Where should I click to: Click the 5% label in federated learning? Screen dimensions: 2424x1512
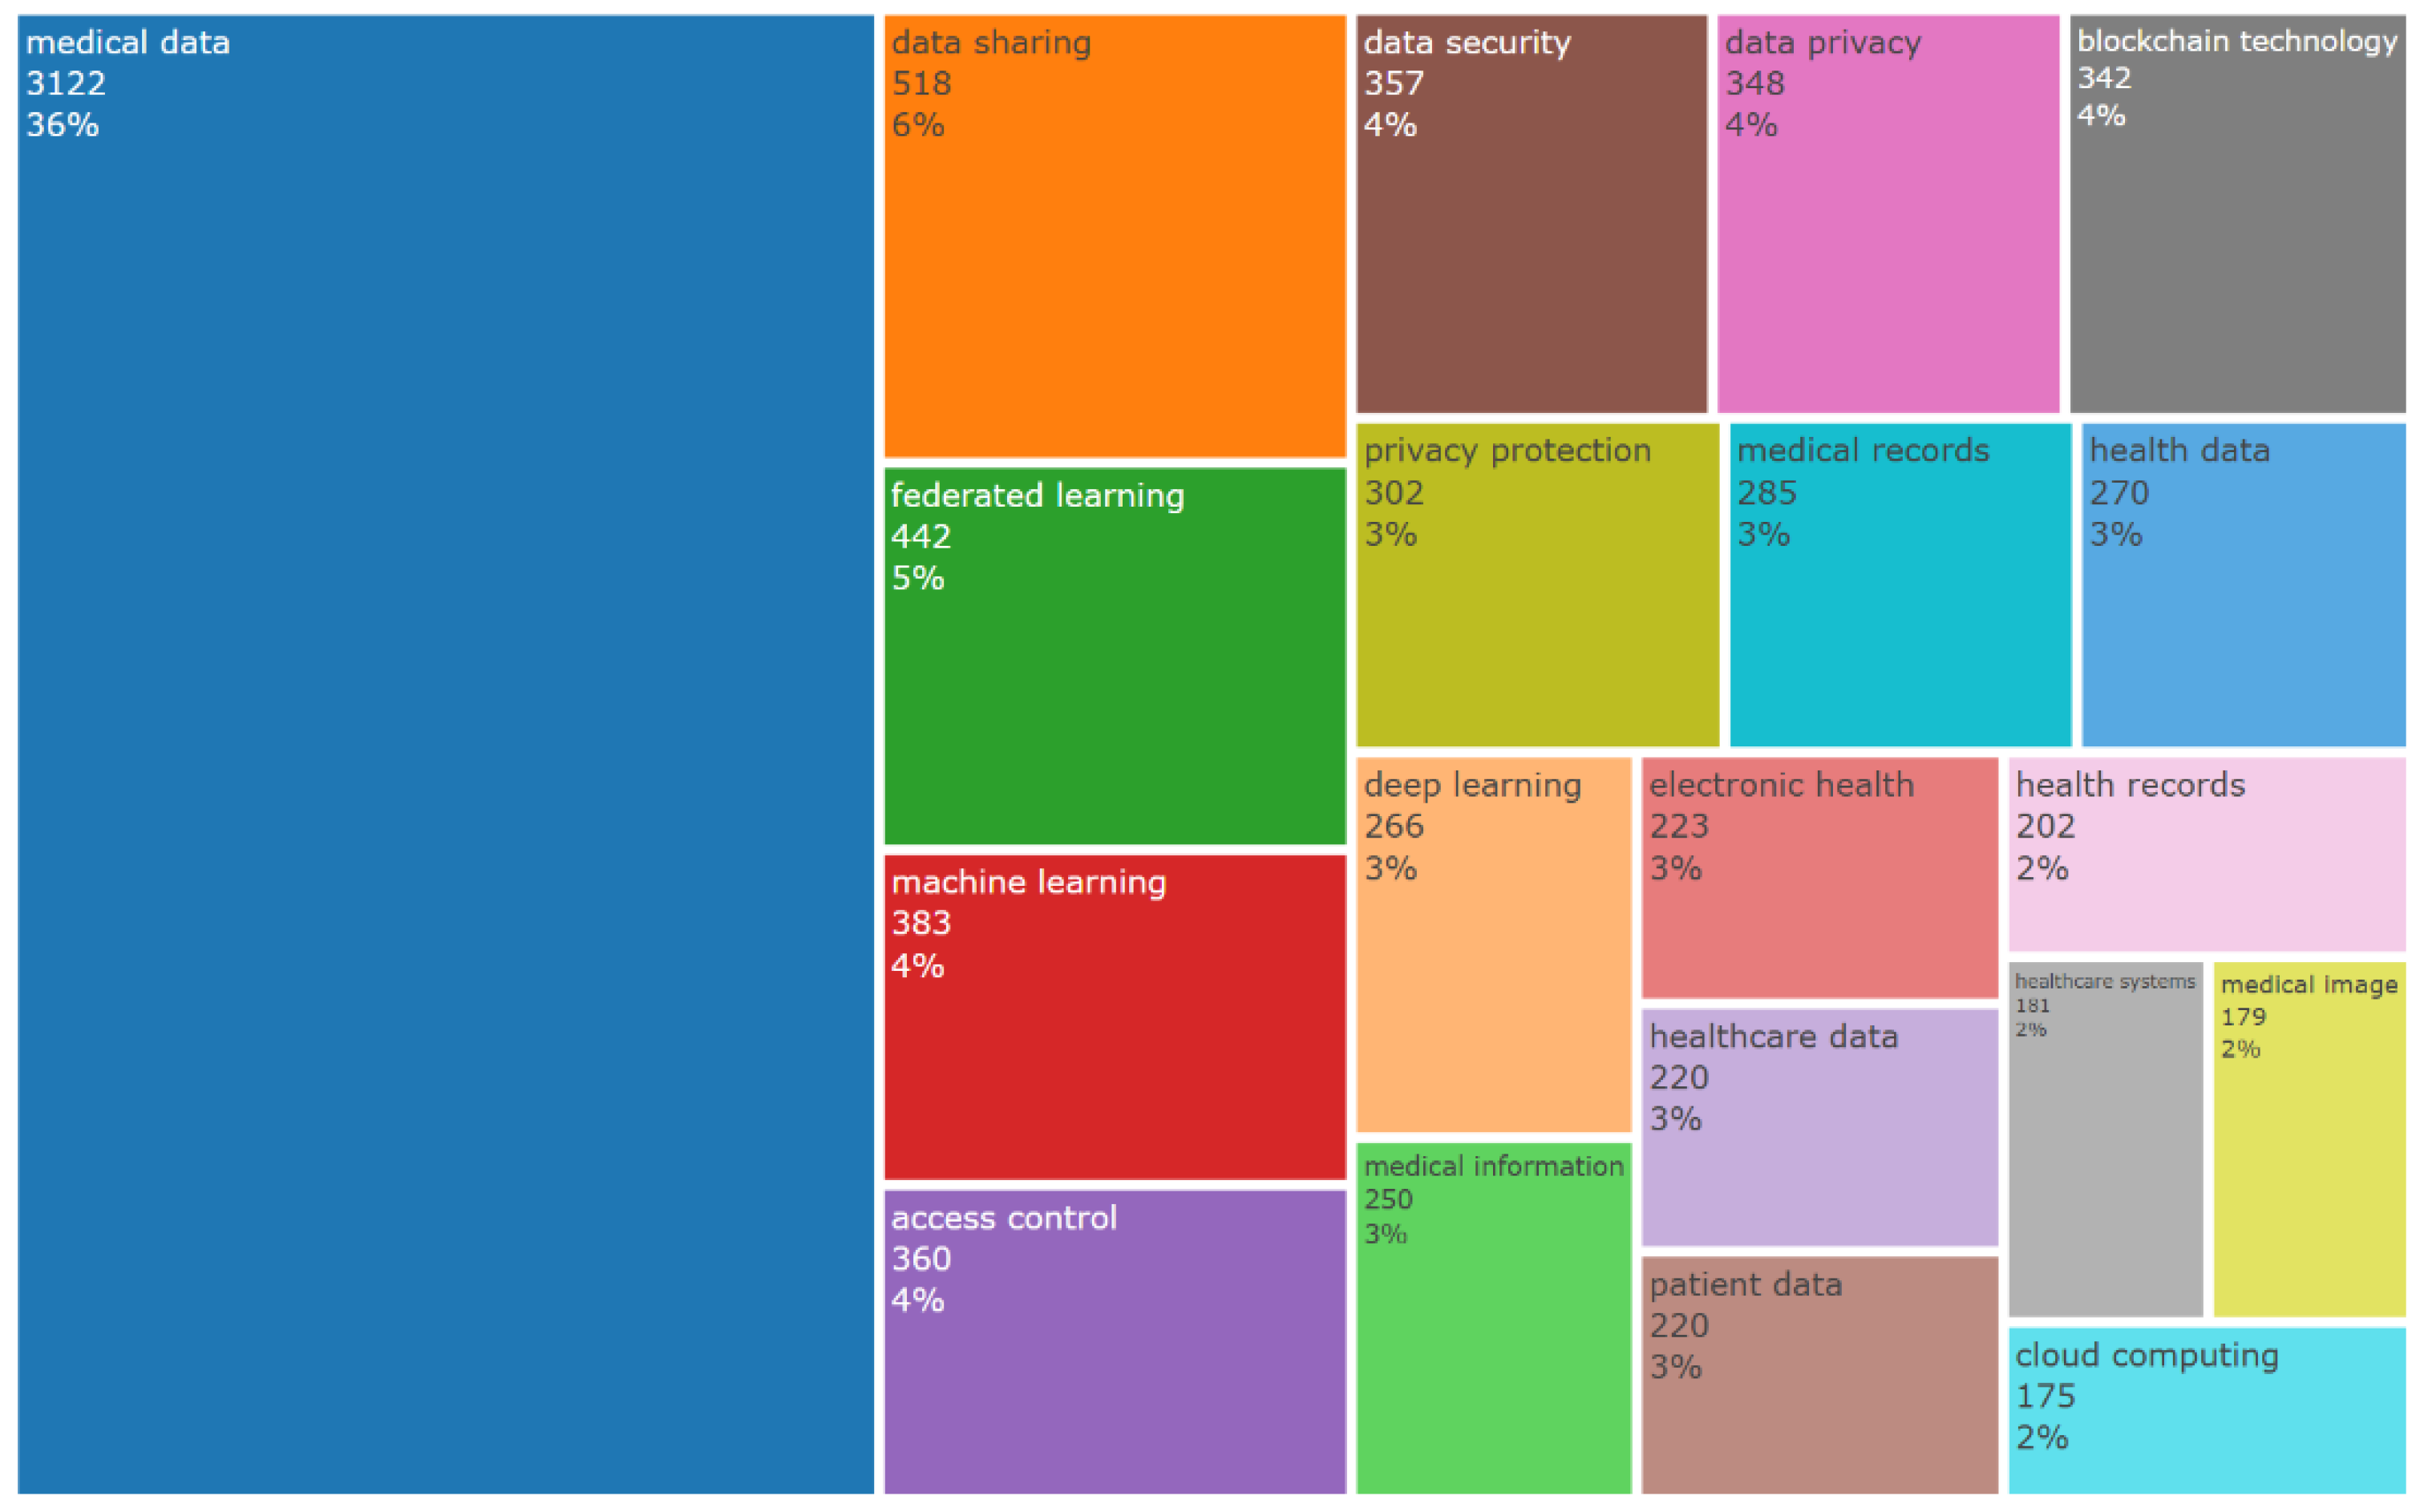pyautogui.click(x=918, y=579)
